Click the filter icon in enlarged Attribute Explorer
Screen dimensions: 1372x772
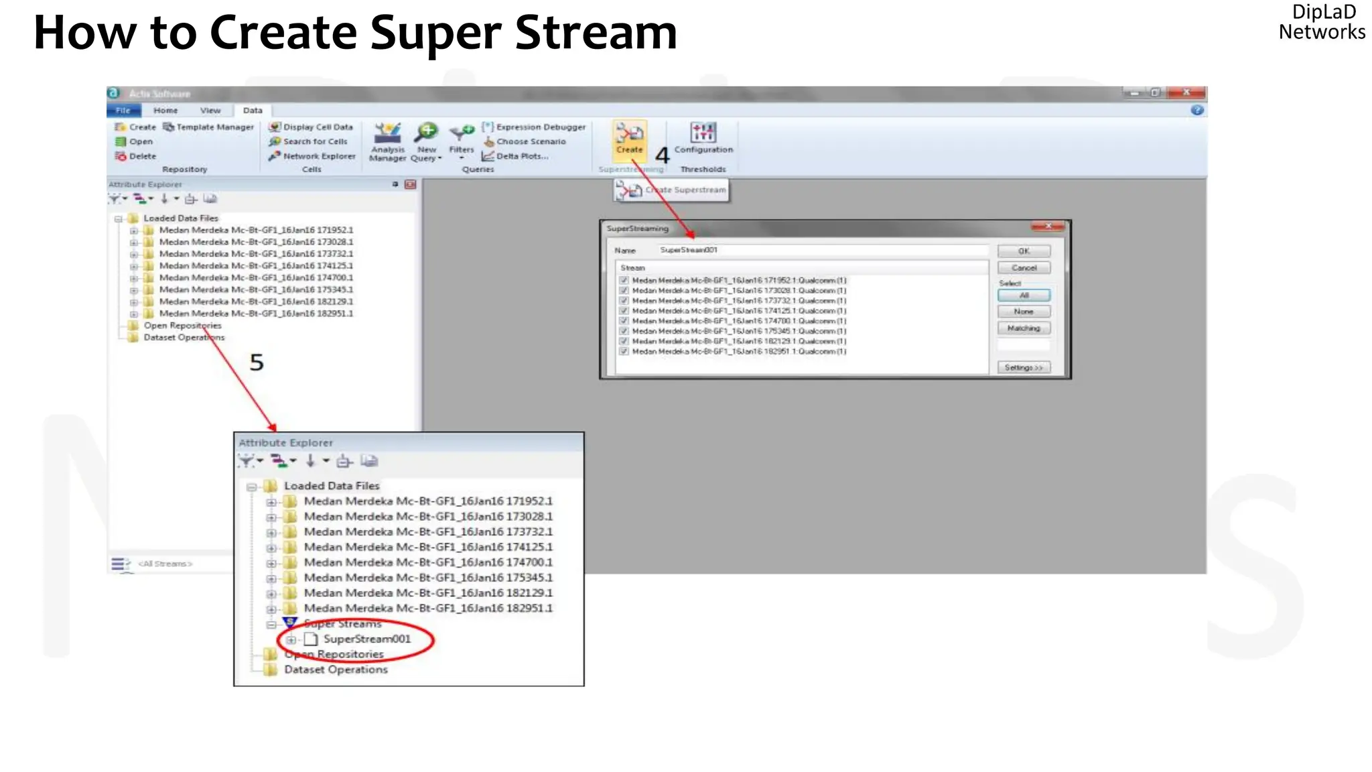tap(247, 460)
